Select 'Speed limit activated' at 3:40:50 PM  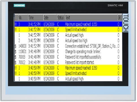tap(68, 73)
